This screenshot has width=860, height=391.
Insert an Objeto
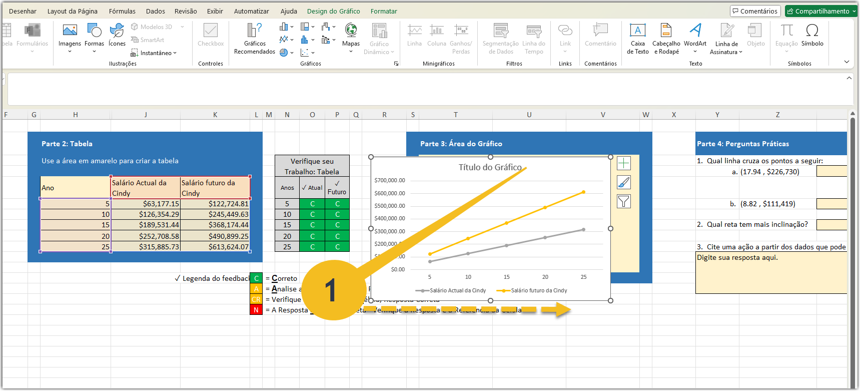click(x=755, y=35)
